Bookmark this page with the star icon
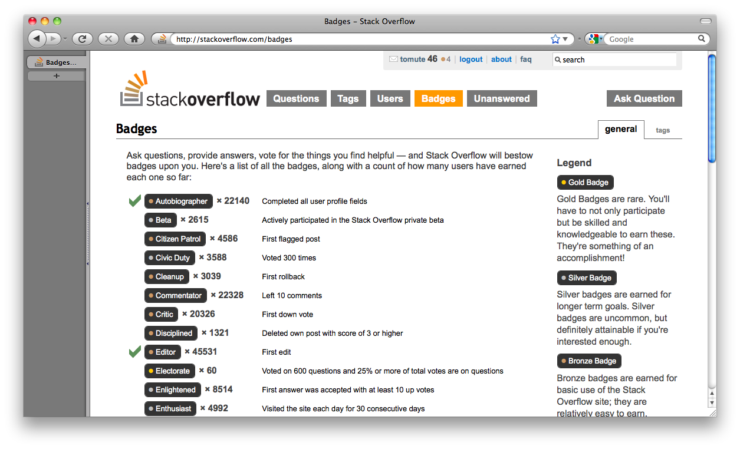The width and height of the screenshot is (740, 449). [555, 39]
